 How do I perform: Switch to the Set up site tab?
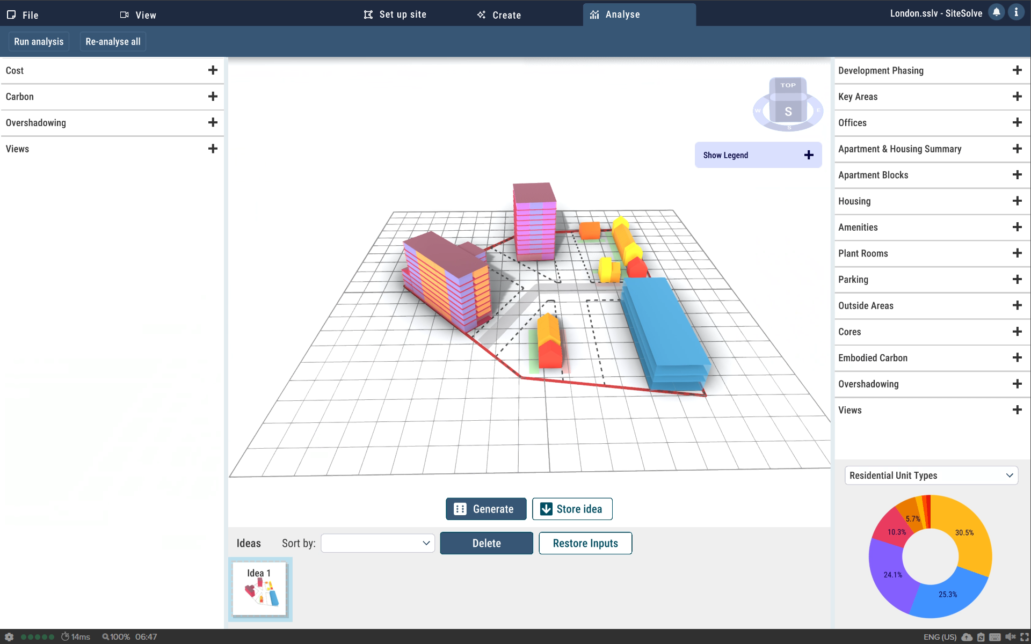(395, 14)
